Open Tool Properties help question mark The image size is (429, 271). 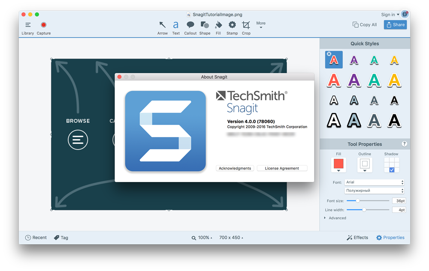405,144
